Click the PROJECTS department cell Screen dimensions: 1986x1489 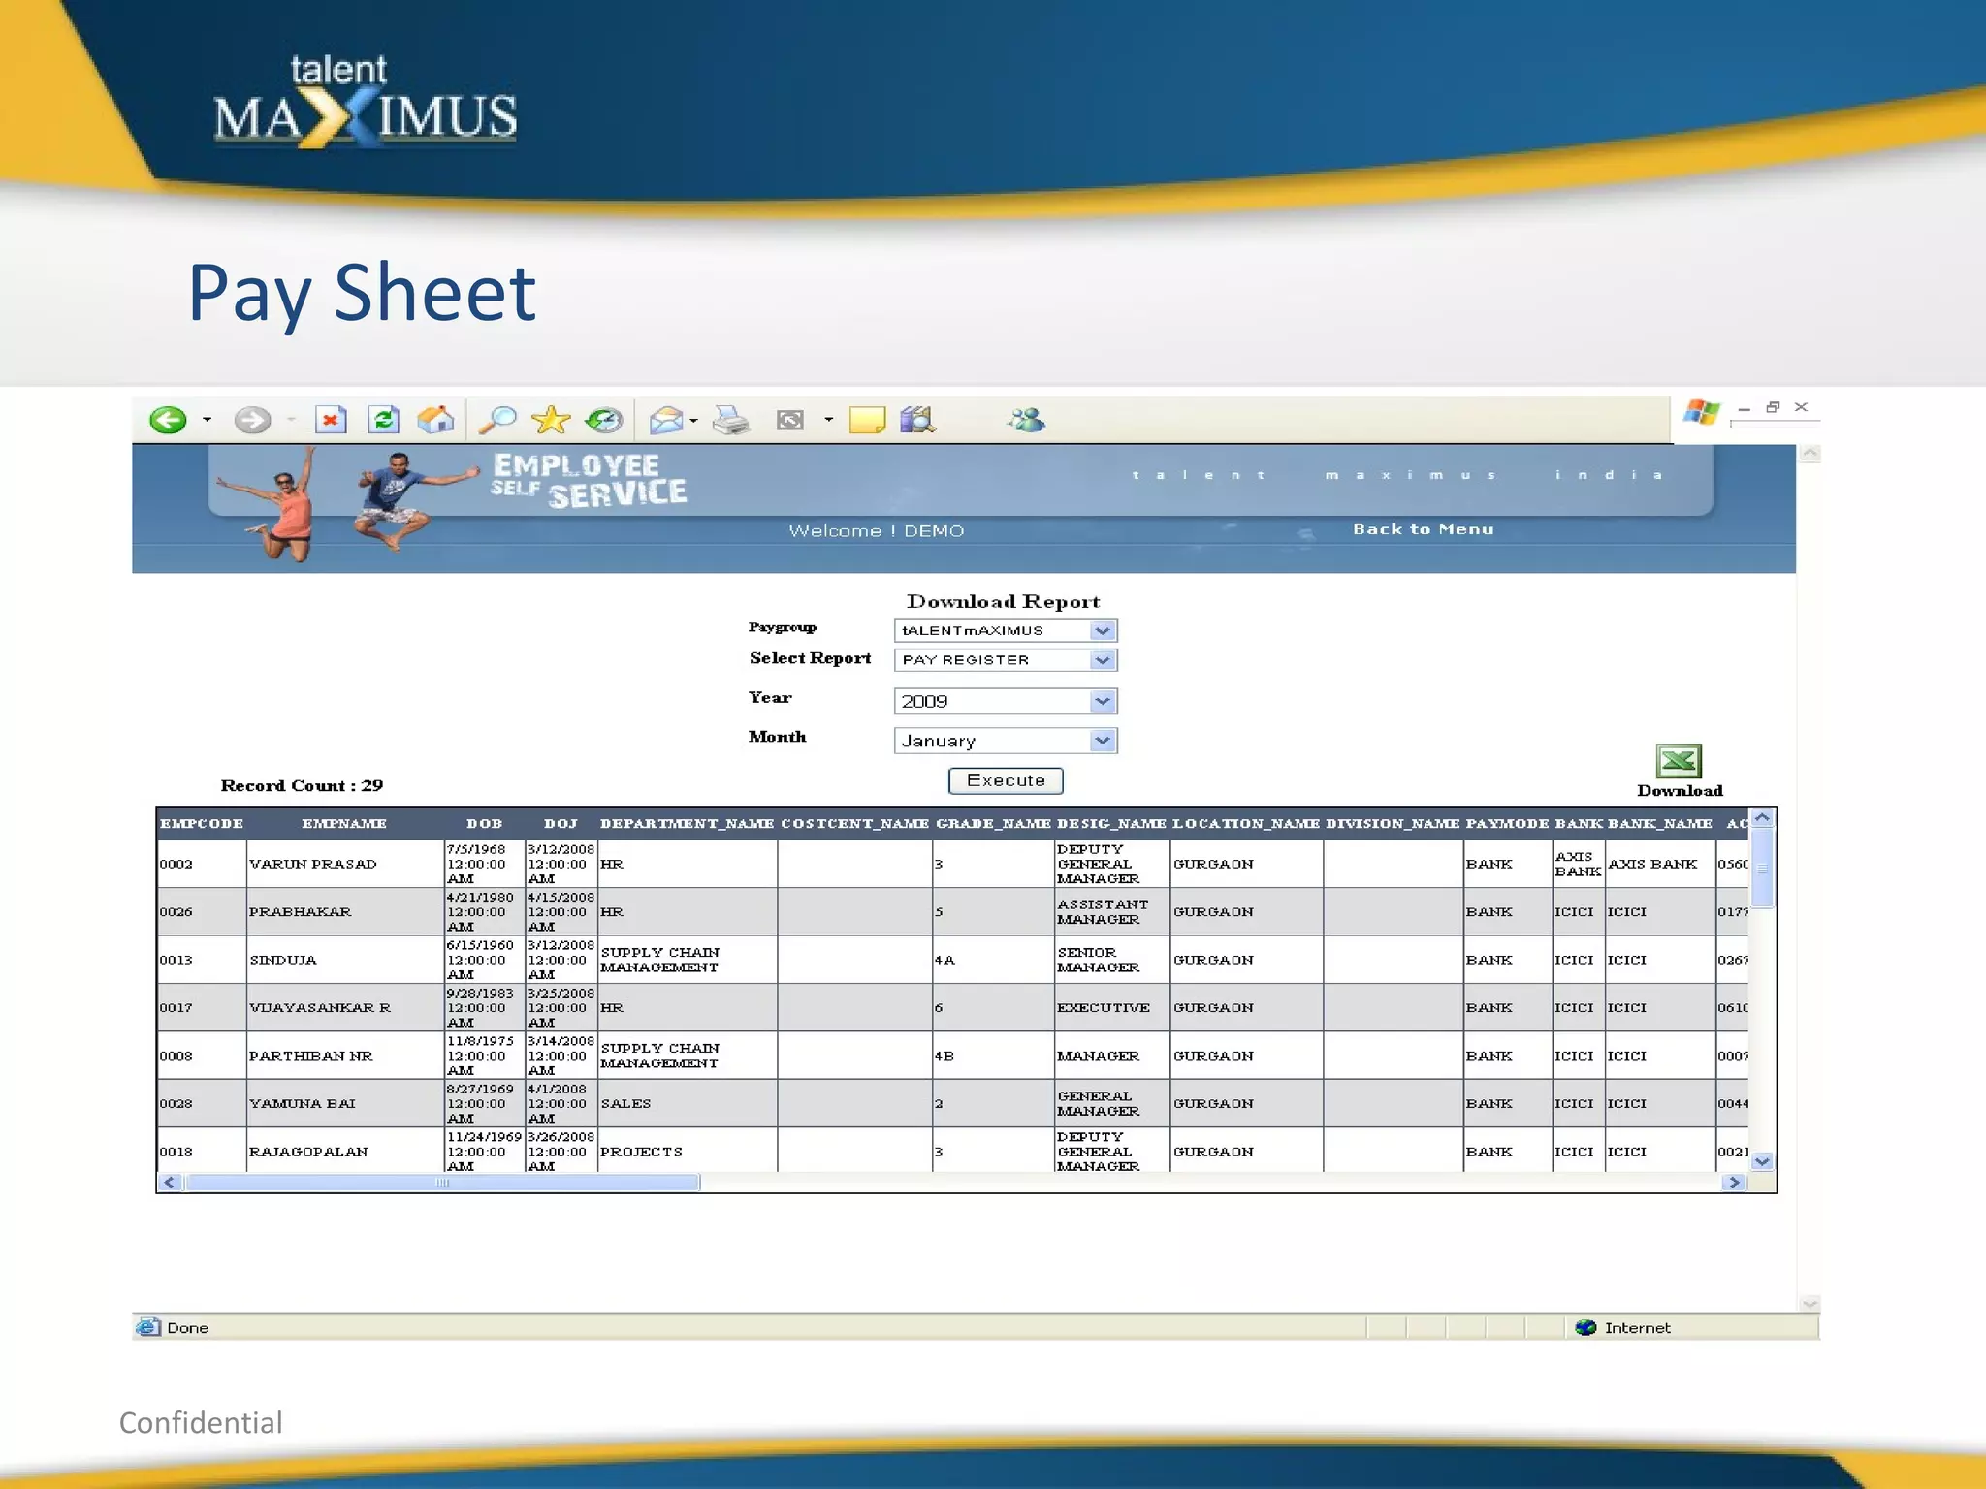(x=687, y=1152)
